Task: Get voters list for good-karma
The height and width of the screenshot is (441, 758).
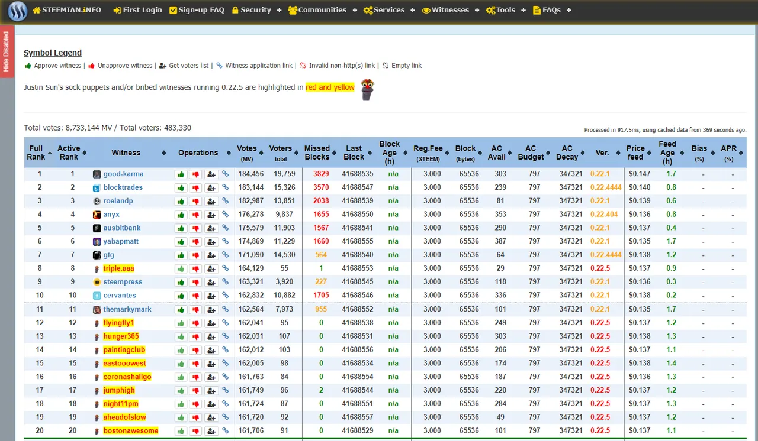Action: [211, 174]
